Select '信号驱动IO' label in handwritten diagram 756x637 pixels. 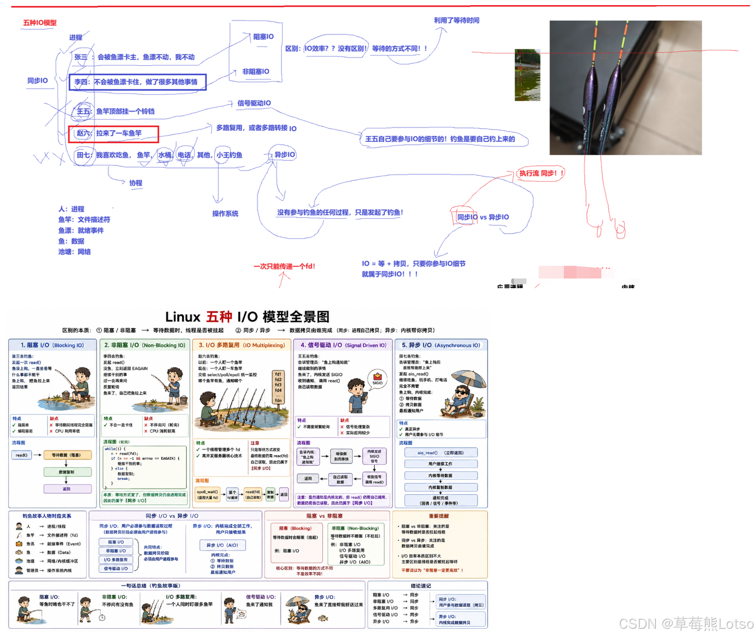254,103
